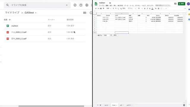The width and height of the screenshot is (190, 107).
Task: Click the more toolbar options icon
Action: point(166,9)
